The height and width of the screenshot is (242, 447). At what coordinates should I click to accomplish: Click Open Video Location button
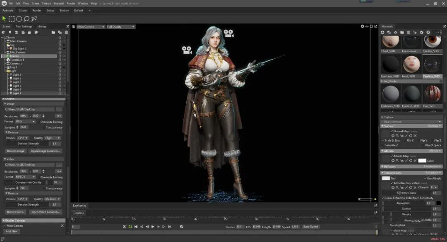[x=46, y=212]
